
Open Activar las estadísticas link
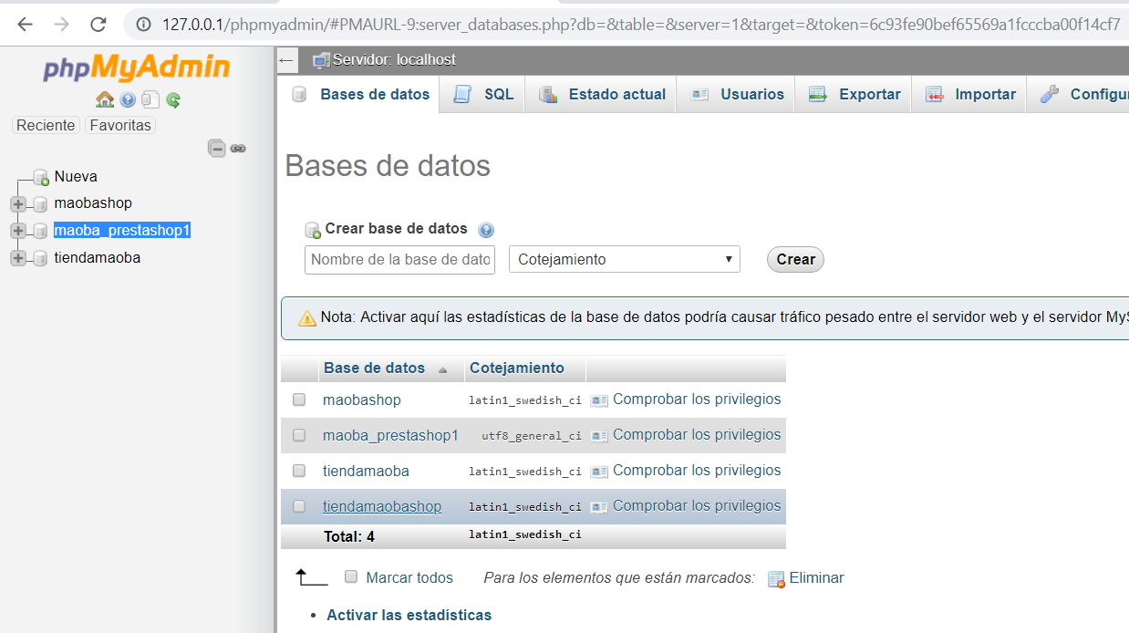[x=409, y=615]
